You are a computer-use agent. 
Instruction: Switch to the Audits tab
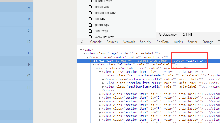coord(178,42)
